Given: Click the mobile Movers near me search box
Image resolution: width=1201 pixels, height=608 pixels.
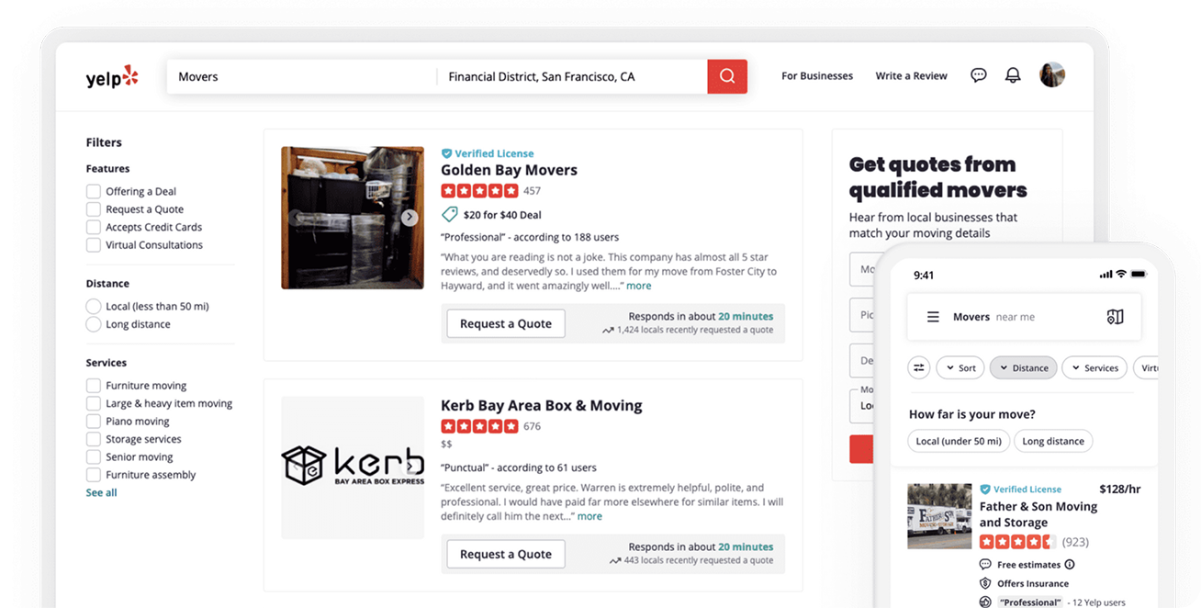Looking at the screenshot, I should 1024,317.
